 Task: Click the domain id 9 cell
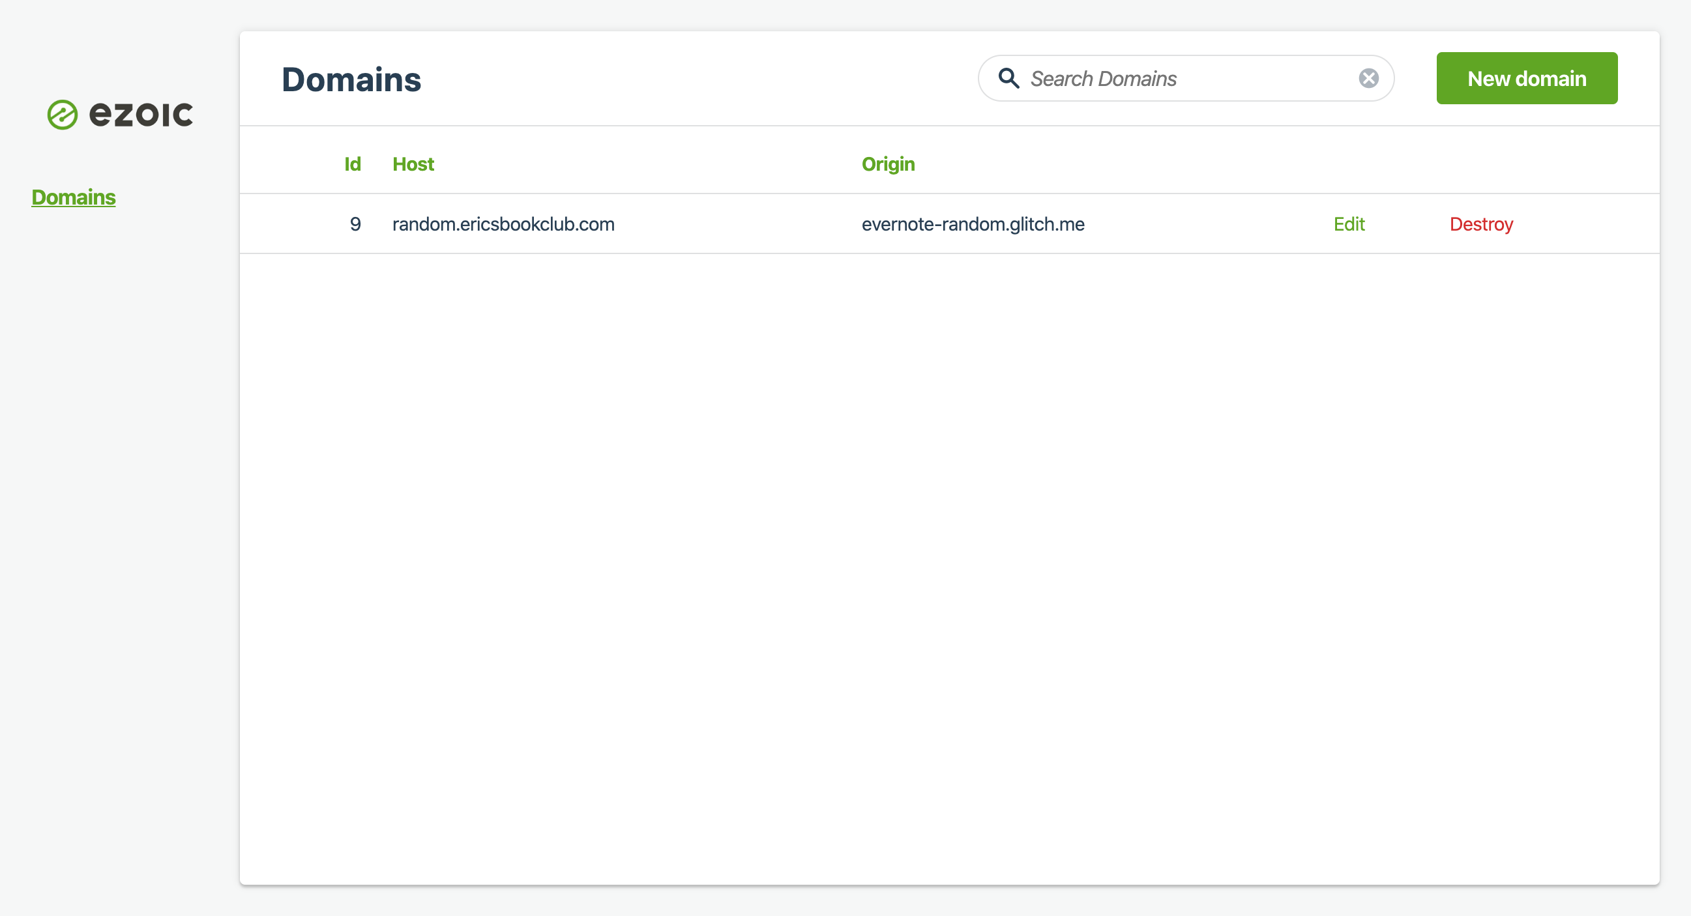point(355,224)
